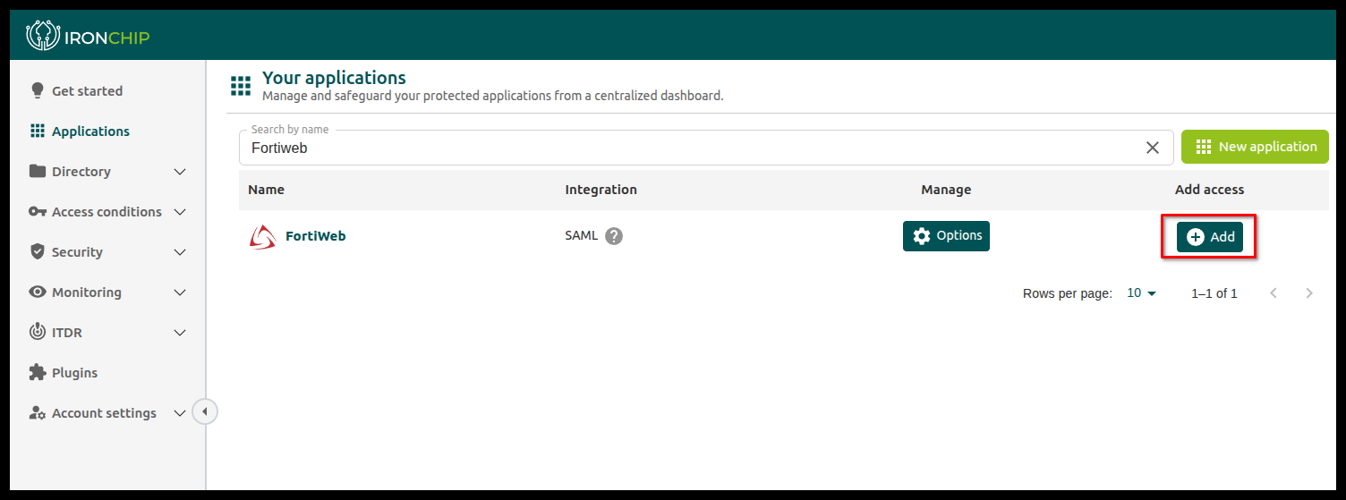Click the Your applications grid icon
Image resolution: width=1346 pixels, height=500 pixels.
point(241,86)
